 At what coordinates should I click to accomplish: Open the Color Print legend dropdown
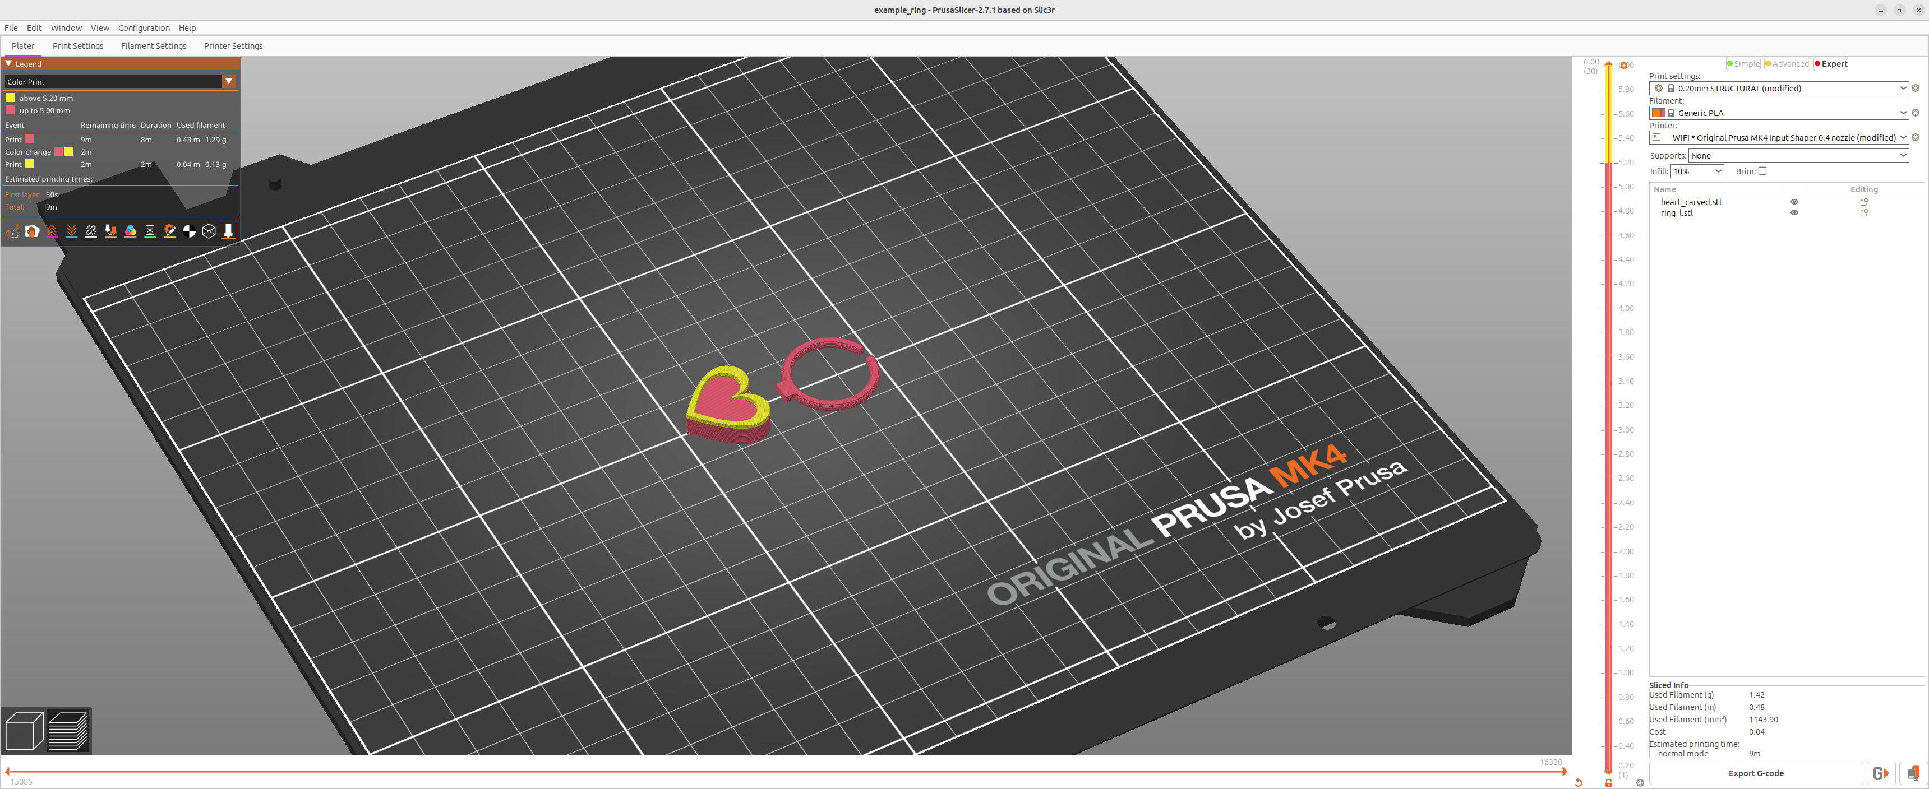229,81
